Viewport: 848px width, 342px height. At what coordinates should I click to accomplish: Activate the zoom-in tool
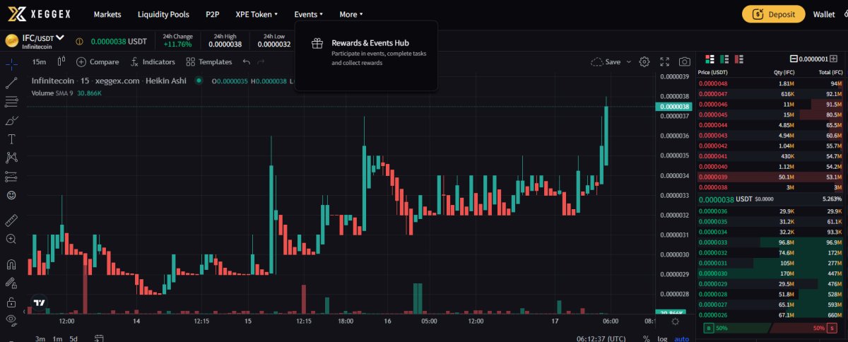pos(11,240)
